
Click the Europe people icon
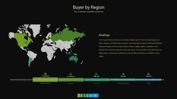click(71, 74)
